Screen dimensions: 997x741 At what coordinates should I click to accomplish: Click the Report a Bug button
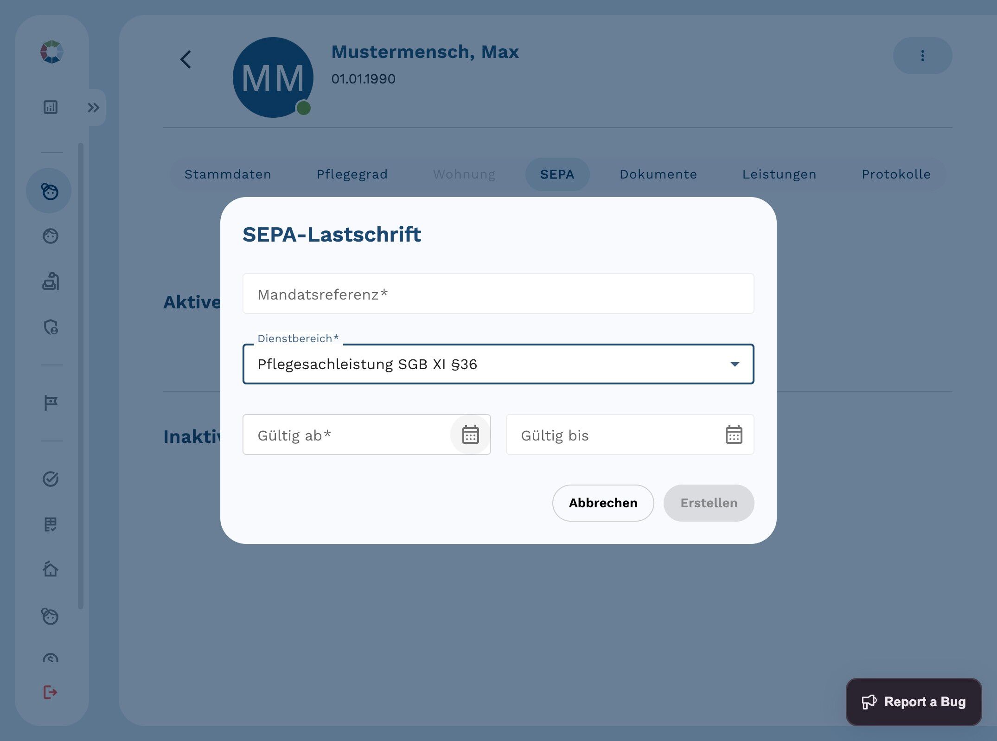click(x=914, y=702)
